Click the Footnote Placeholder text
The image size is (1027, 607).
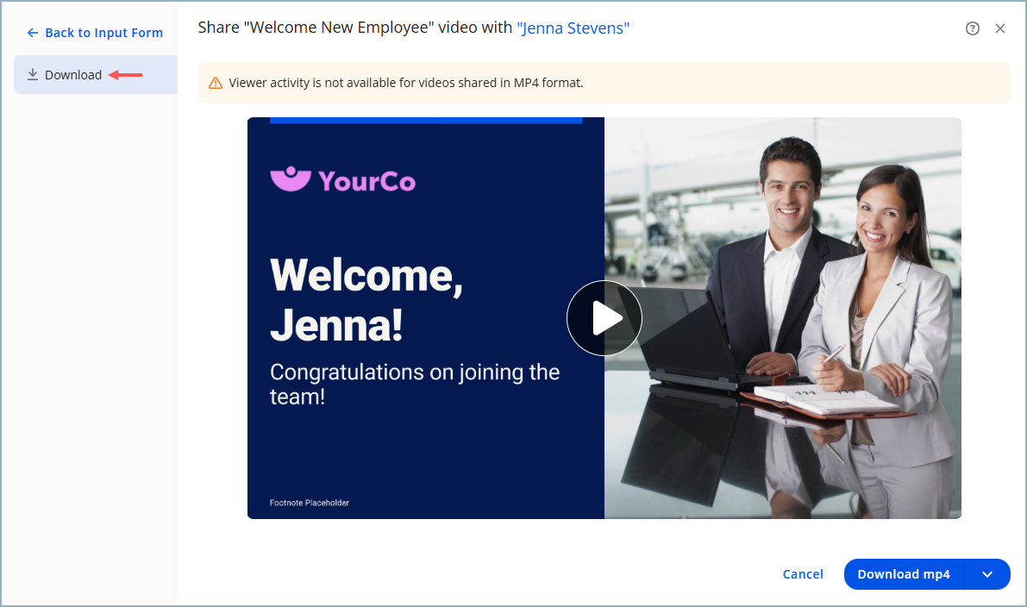[x=310, y=503]
